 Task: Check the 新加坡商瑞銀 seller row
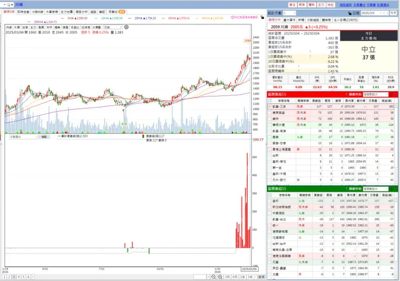click(269, 207)
